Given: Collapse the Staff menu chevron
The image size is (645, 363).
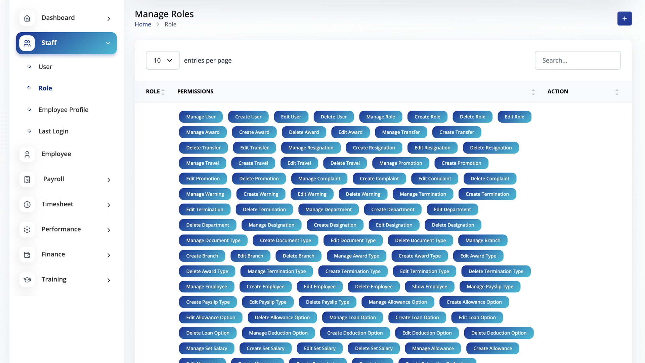Looking at the screenshot, I should (108, 43).
